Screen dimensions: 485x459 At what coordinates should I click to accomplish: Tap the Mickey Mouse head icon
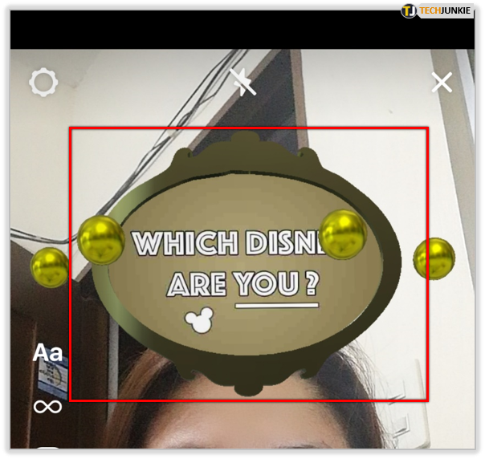[196, 320]
